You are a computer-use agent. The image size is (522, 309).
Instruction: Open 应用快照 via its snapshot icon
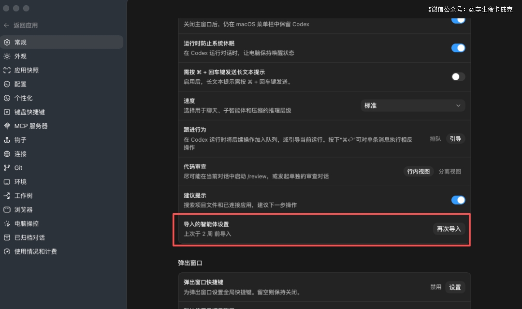pyautogui.click(x=7, y=70)
